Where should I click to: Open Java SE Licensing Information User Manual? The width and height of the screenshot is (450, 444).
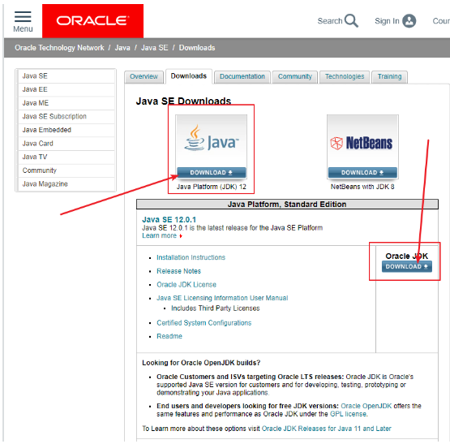coord(222,298)
